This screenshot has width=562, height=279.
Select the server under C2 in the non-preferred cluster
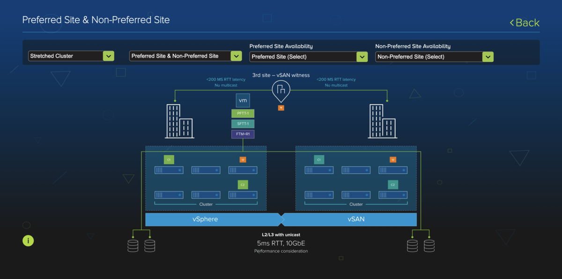point(392,195)
